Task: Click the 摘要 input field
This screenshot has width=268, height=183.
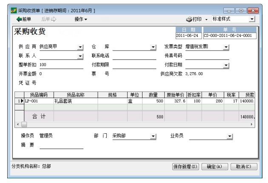Action: click(x=61, y=145)
